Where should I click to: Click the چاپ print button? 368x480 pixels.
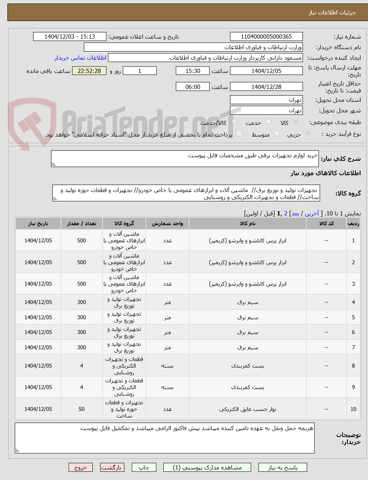point(144,467)
